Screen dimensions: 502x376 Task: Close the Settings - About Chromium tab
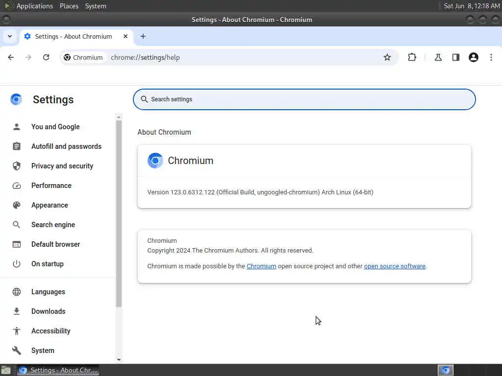(125, 36)
